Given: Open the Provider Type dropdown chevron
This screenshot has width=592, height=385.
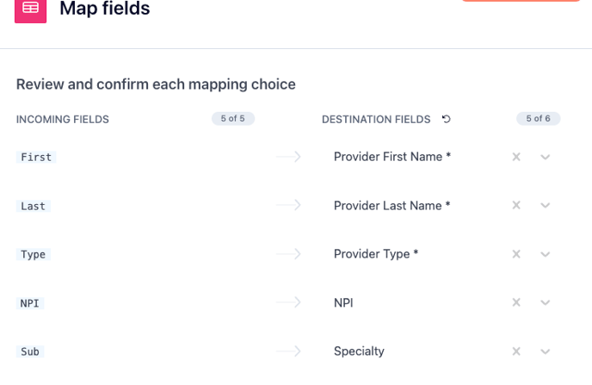Looking at the screenshot, I should click(546, 254).
